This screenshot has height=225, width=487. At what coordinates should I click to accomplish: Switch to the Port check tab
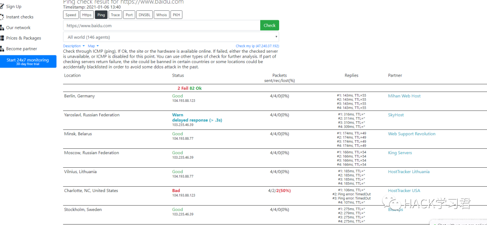pos(129,14)
